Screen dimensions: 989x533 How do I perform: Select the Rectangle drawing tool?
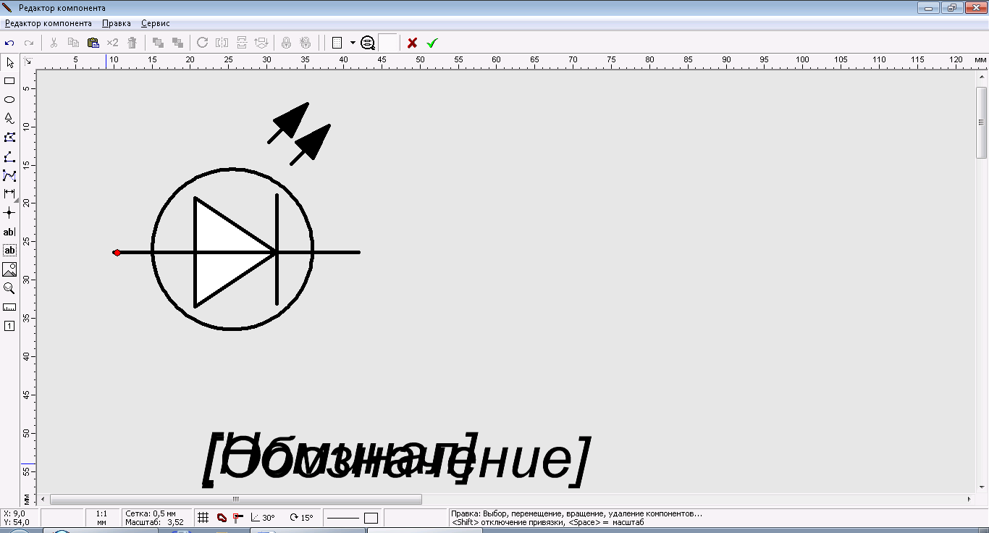pos(9,81)
